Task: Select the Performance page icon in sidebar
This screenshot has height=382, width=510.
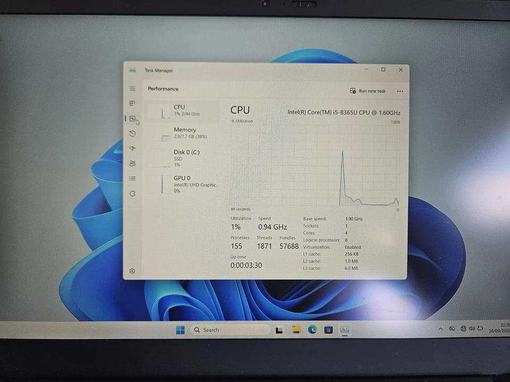Action: coord(132,118)
